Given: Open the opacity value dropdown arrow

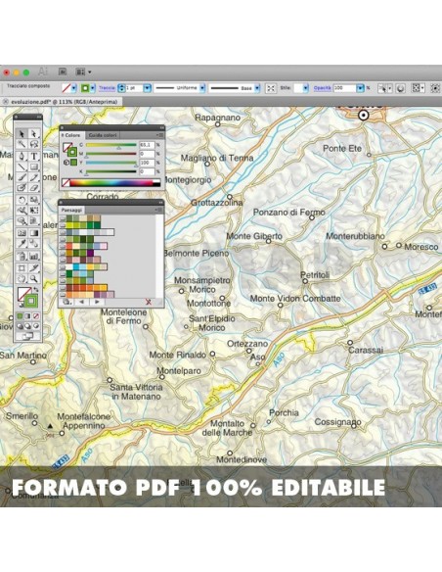Looking at the screenshot, I should 360,88.
